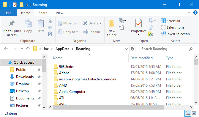The image size is (199, 117).
Task: Click Select none
Action: tap(173, 27)
